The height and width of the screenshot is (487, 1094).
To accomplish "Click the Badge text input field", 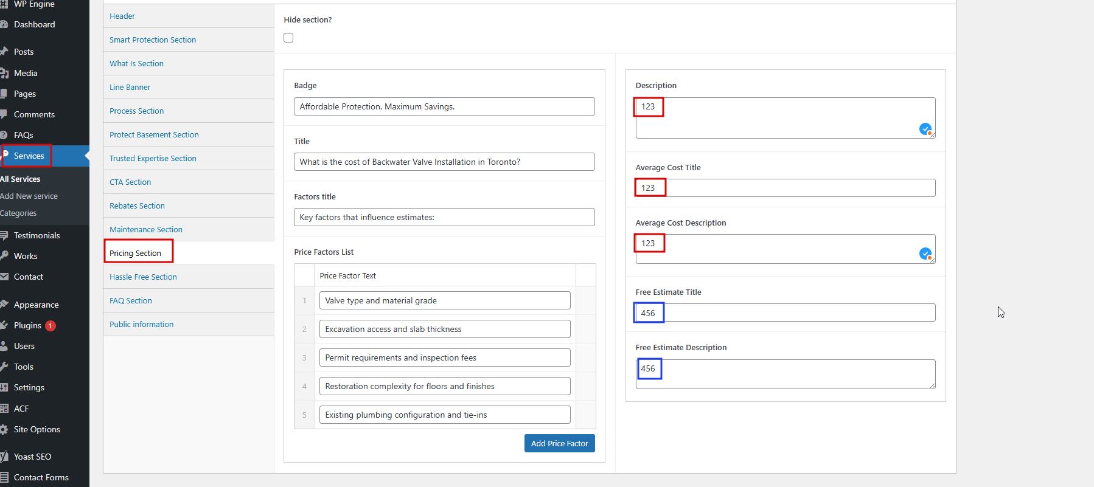I will tap(444, 106).
